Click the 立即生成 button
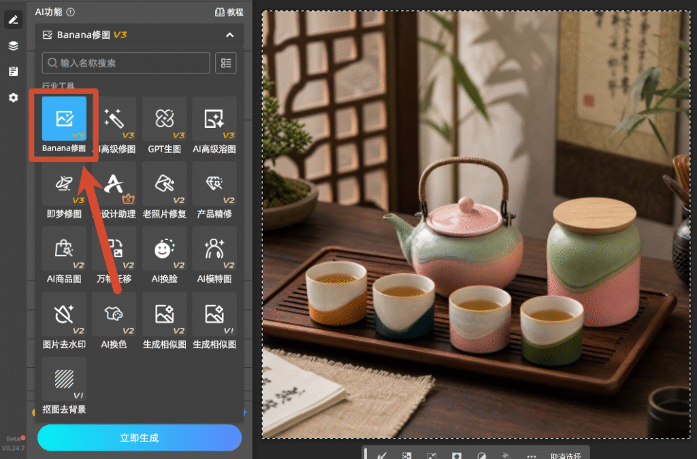This screenshot has height=459, width=697. pos(140,438)
